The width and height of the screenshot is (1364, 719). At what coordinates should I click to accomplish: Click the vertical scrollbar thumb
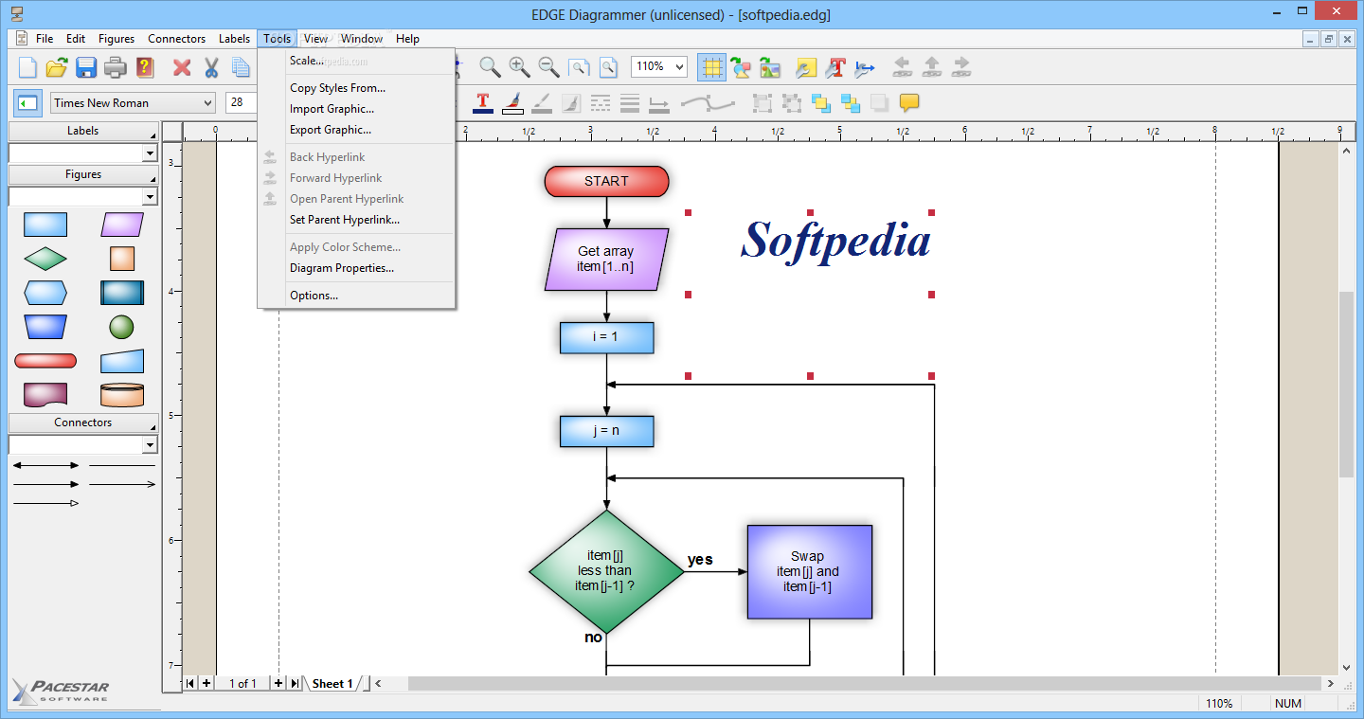[1346, 384]
